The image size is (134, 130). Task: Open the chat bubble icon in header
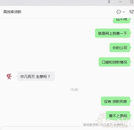point(119,12)
